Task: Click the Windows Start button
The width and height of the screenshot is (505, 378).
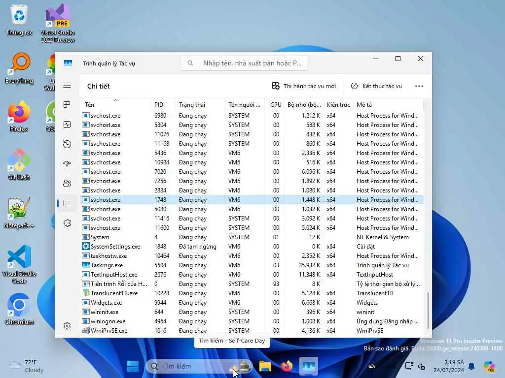Action: [133, 366]
